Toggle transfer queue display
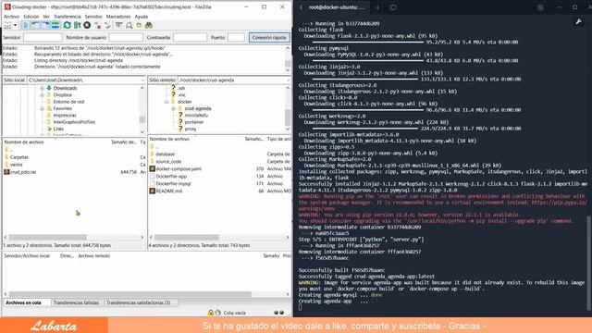Image resolution: width=592 pixels, height=333 pixels. pyautogui.click(x=55, y=25)
